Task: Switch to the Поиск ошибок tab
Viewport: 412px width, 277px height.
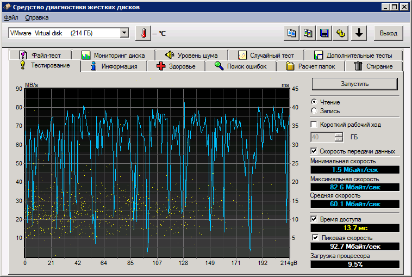Action: click(x=240, y=66)
